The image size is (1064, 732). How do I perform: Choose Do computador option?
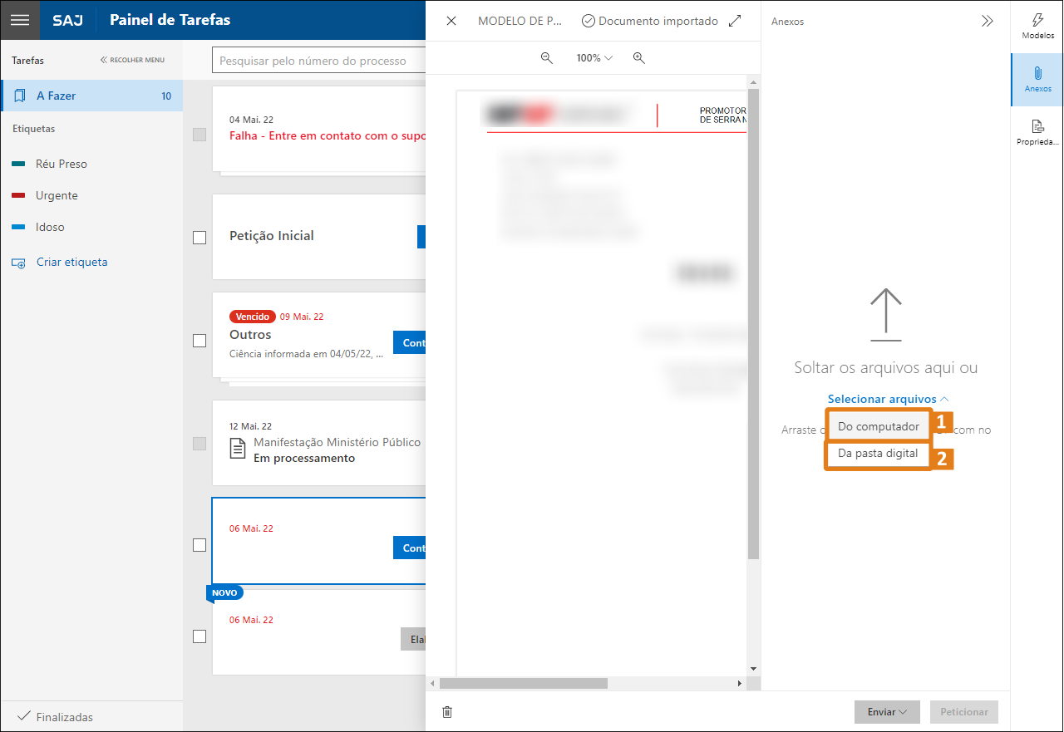click(878, 426)
